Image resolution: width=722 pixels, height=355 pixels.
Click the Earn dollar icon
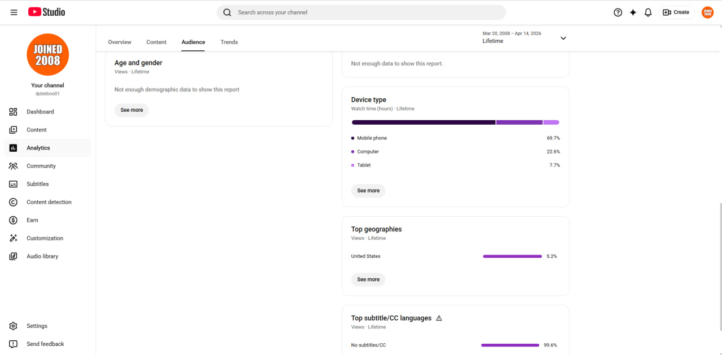[14, 220]
